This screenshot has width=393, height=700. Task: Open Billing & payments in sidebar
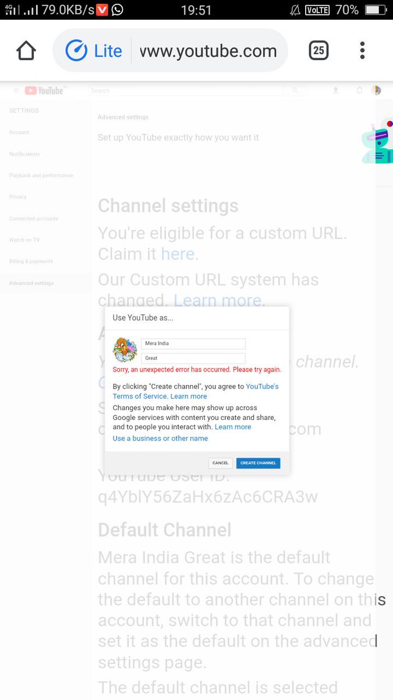coord(31,261)
